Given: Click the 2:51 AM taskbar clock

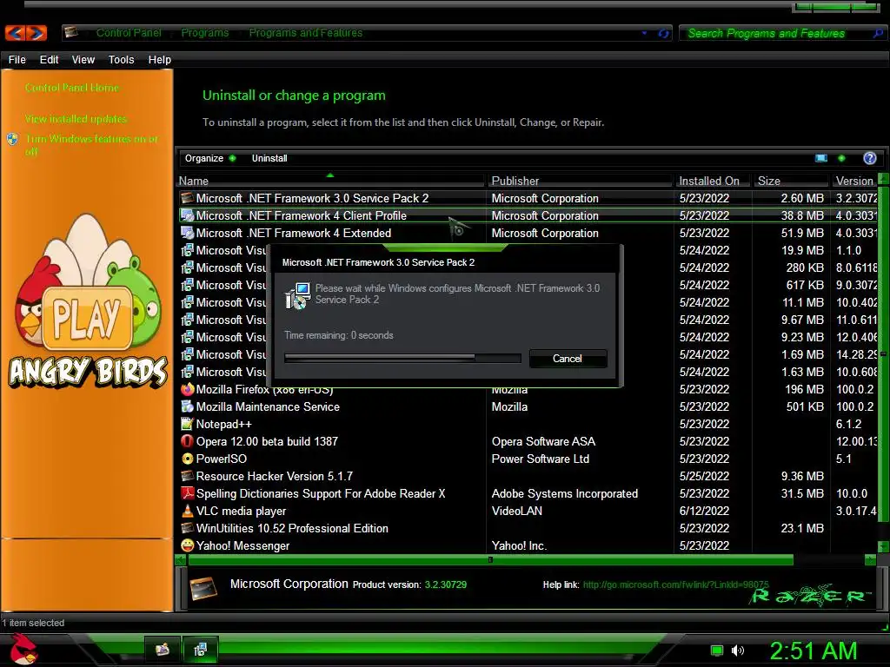Looking at the screenshot, I should [x=813, y=650].
